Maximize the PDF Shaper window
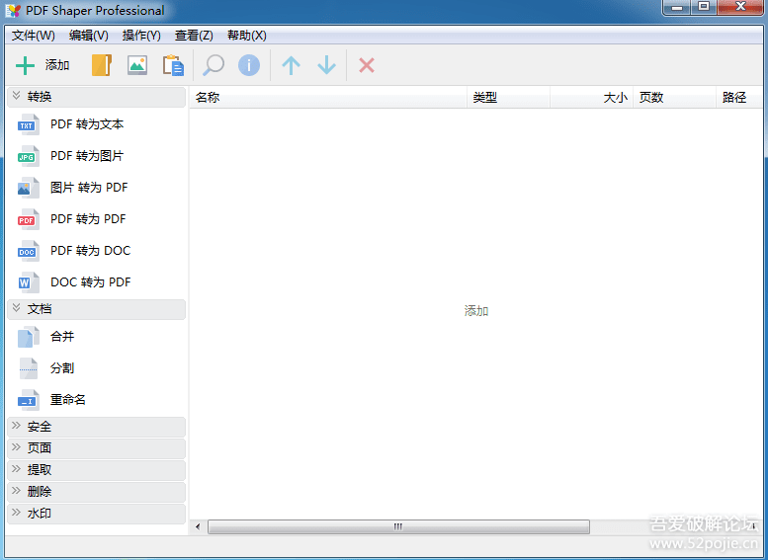 [705, 7]
